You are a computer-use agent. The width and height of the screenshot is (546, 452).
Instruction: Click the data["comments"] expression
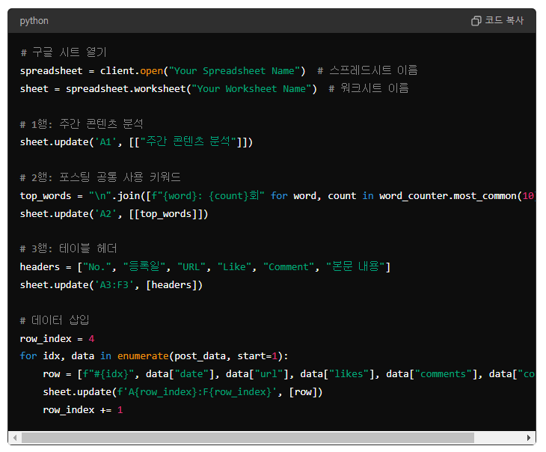pyautogui.click(x=432, y=374)
